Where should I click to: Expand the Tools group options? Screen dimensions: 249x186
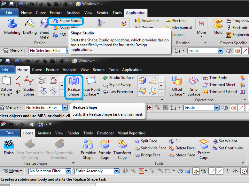(x=243, y=163)
